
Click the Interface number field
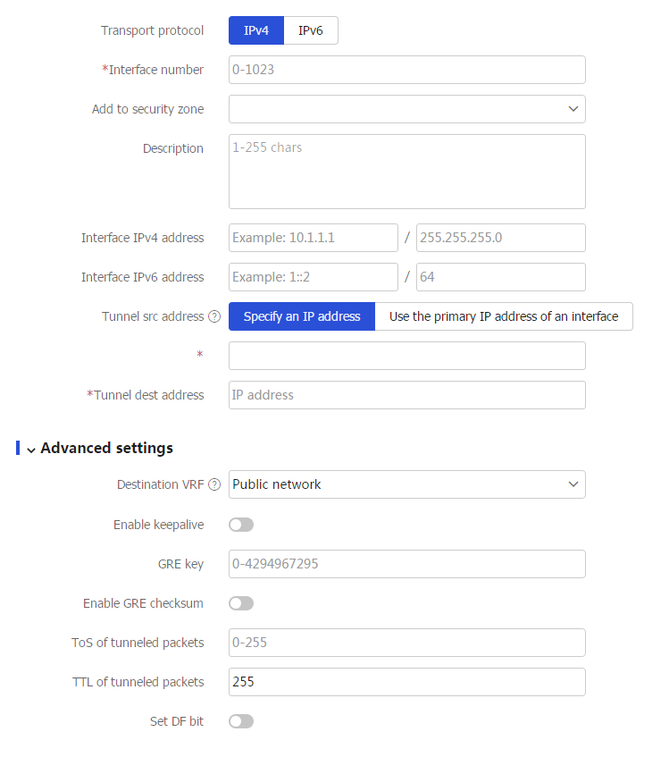click(x=407, y=70)
